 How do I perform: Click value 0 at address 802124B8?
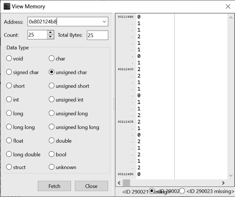139,17
